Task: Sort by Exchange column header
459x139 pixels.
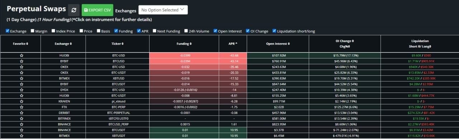Action: pyautogui.click(x=63, y=44)
